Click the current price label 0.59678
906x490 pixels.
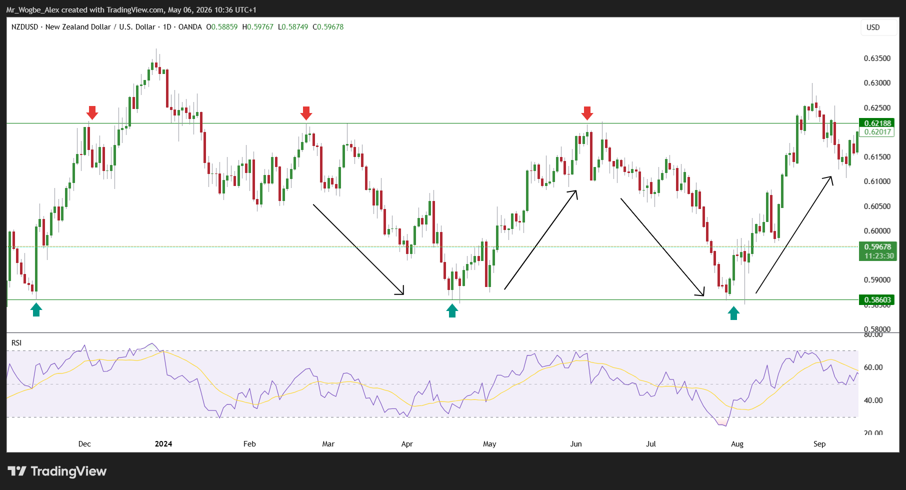click(x=877, y=247)
